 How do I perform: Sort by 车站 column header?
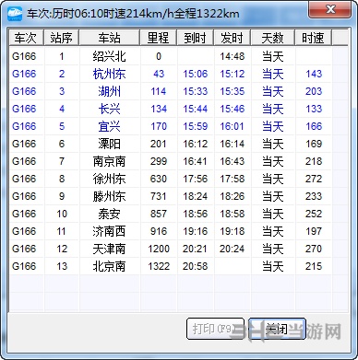[110, 38]
